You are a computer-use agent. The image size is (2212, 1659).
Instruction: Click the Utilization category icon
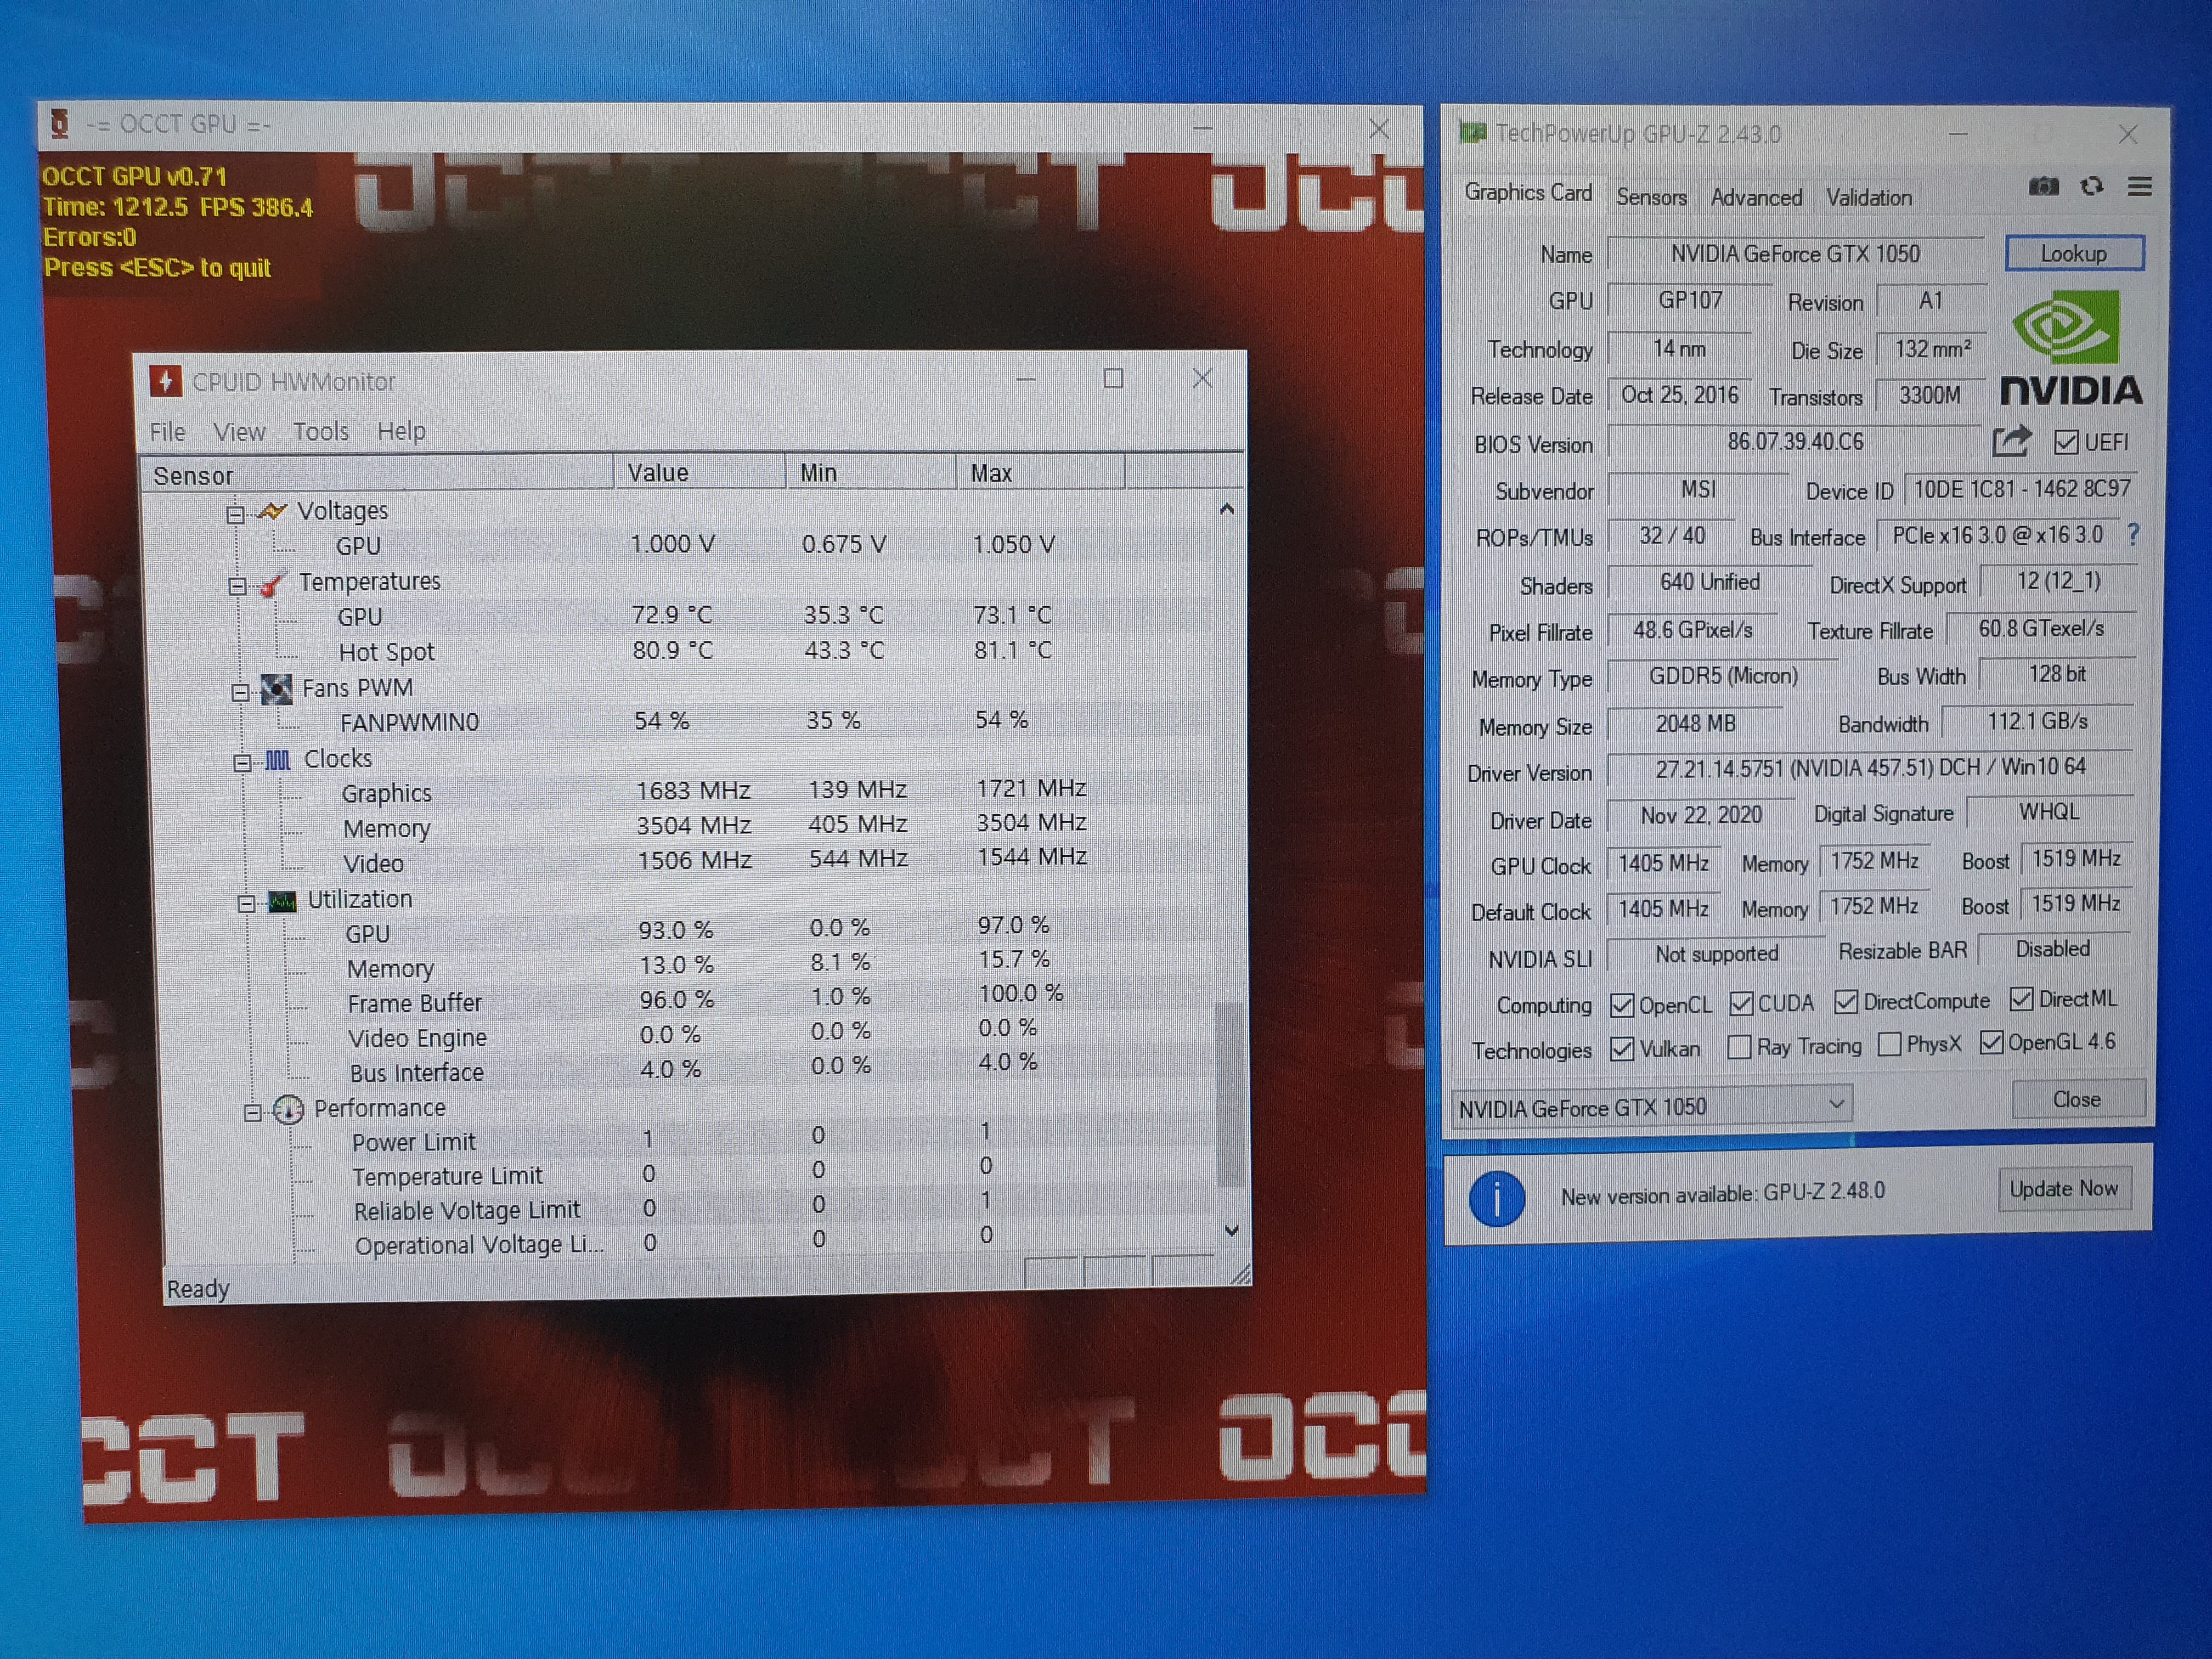[283, 901]
